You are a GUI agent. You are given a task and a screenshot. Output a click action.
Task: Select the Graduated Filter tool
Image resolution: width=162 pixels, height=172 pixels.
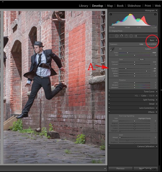tap(126, 36)
